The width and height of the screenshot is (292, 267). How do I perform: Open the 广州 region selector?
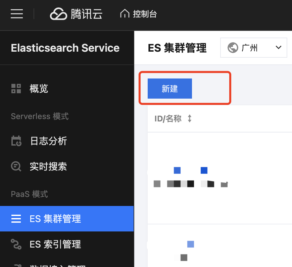pos(254,48)
